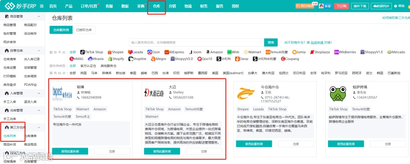Switch to the 已授权仓库 tab
The width and height of the screenshot is (410, 164).
[x=84, y=30]
